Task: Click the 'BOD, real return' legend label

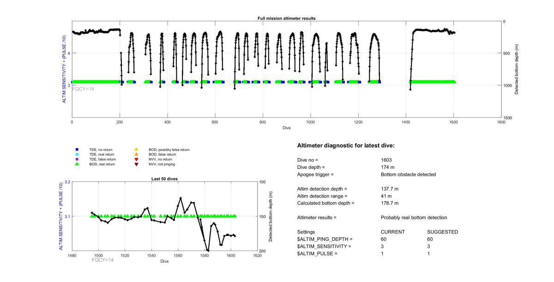Action: coord(102,164)
